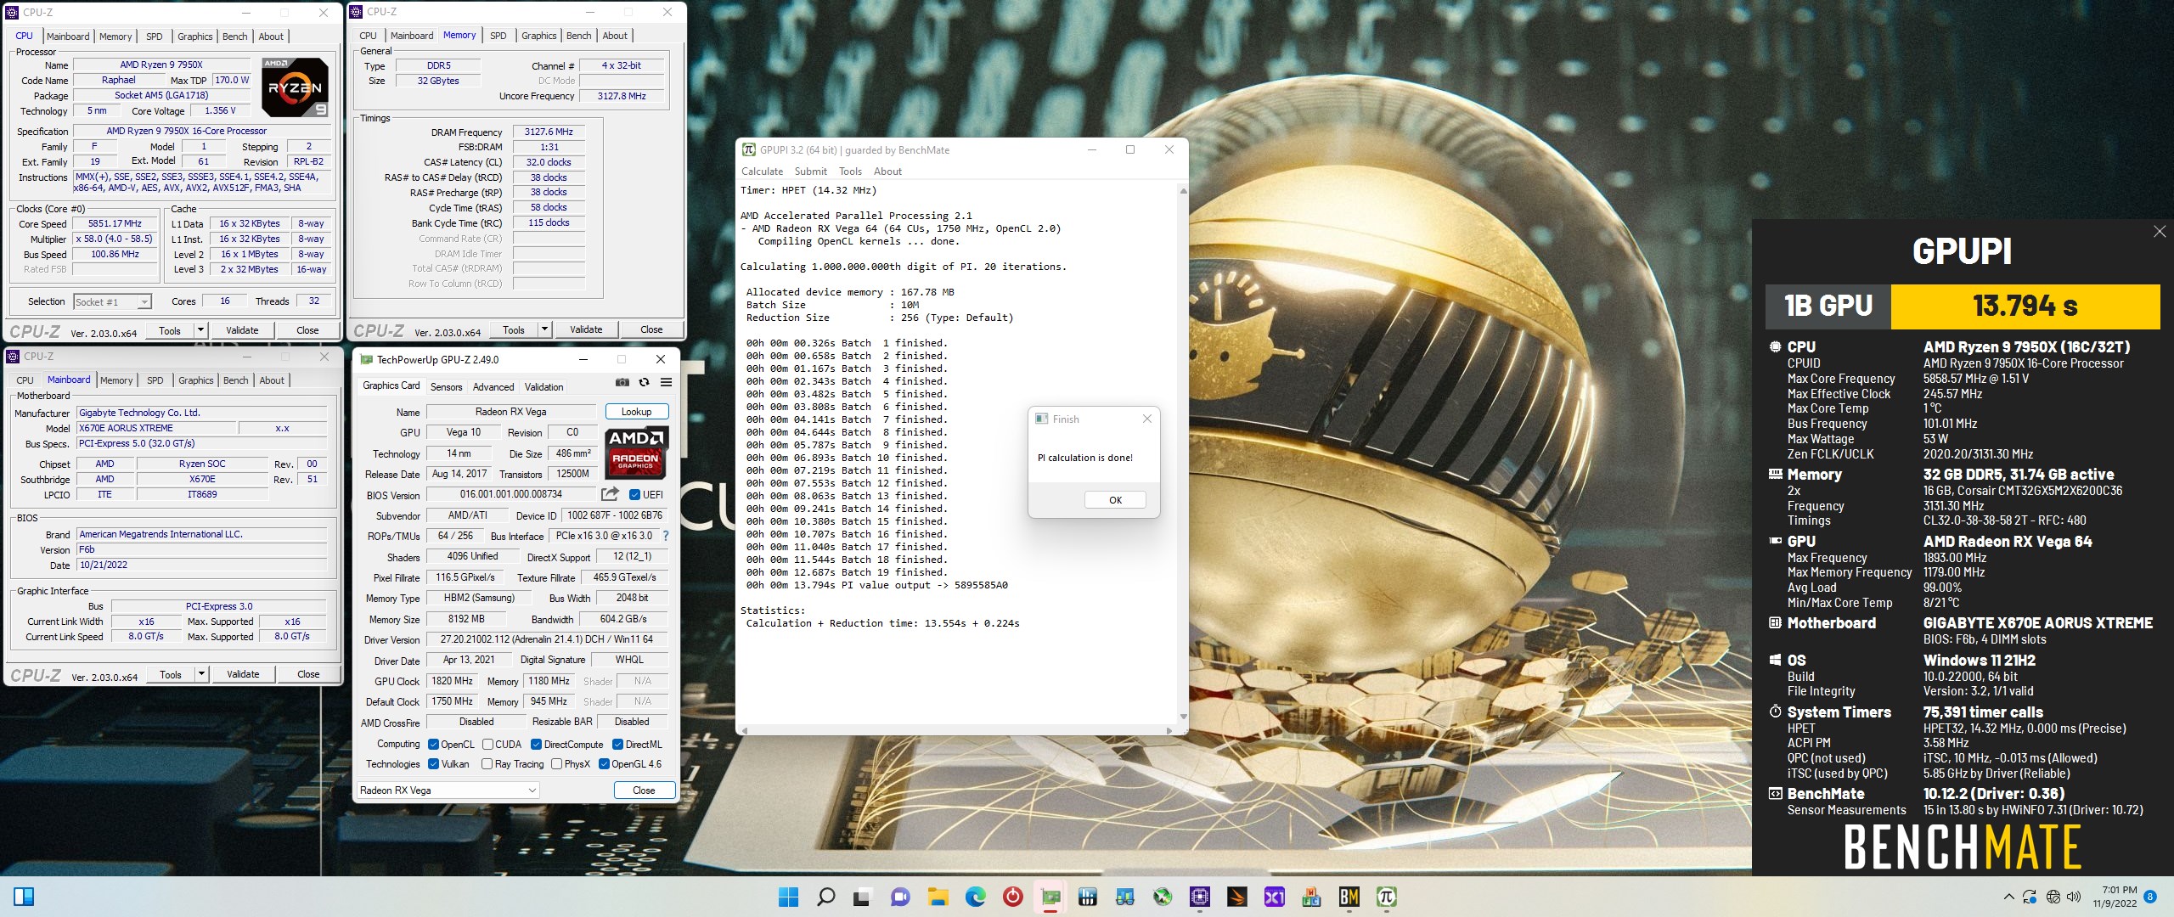Screen dimensions: 2174x917
Task: Click the Ryzen 9 processor logo
Action: click(295, 87)
